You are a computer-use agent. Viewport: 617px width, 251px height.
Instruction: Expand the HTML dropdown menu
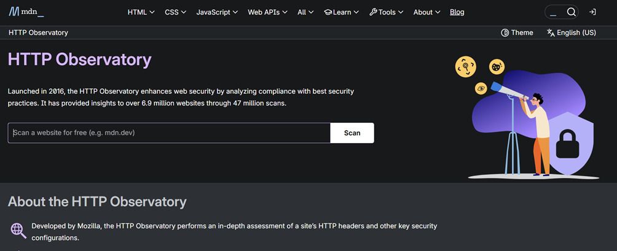[141, 12]
